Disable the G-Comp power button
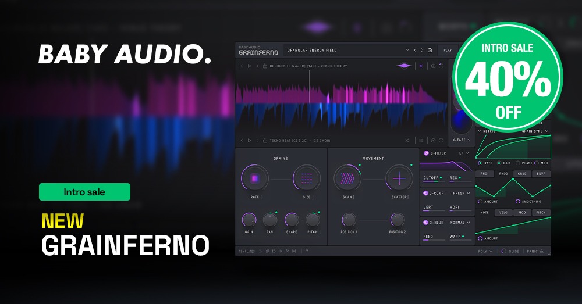 click(426, 193)
